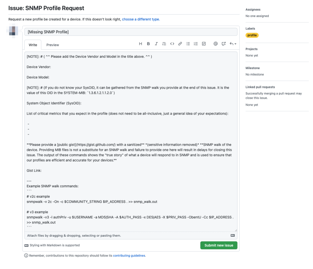Add a hyperlink using the link icon

180,43
